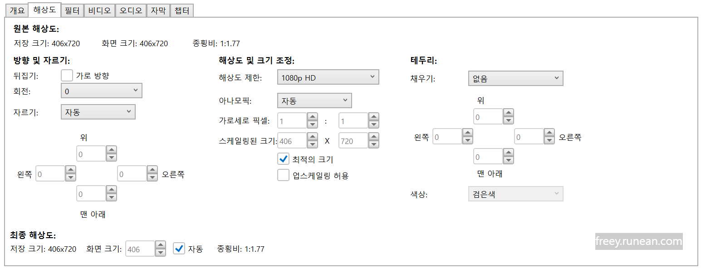The height and width of the screenshot is (268, 701).
Task: Open the 자막 tab
Action: coord(158,10)
